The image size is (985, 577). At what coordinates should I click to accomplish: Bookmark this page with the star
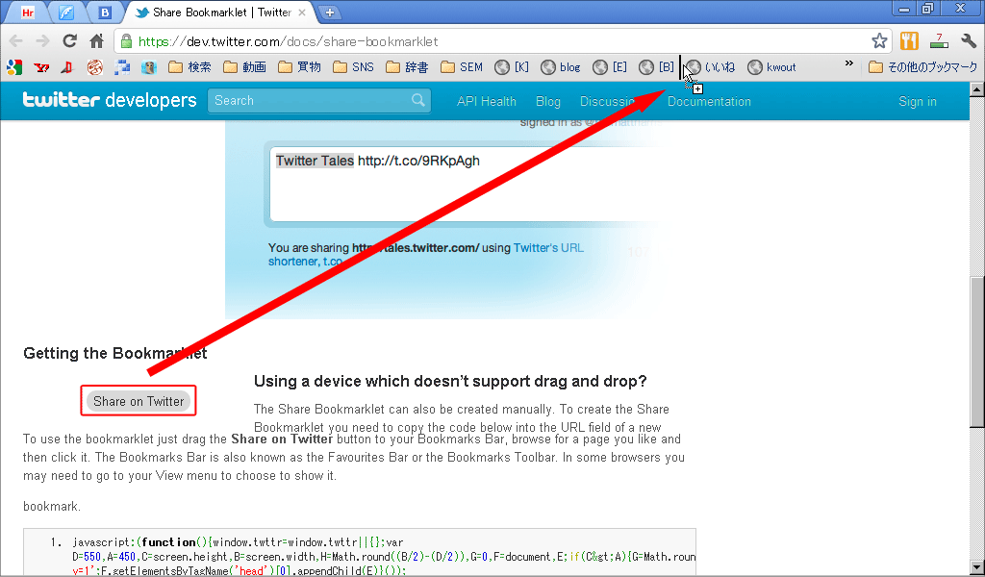point(879,41)
